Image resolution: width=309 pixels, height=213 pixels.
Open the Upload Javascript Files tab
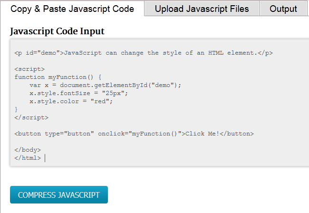(202, 9)
